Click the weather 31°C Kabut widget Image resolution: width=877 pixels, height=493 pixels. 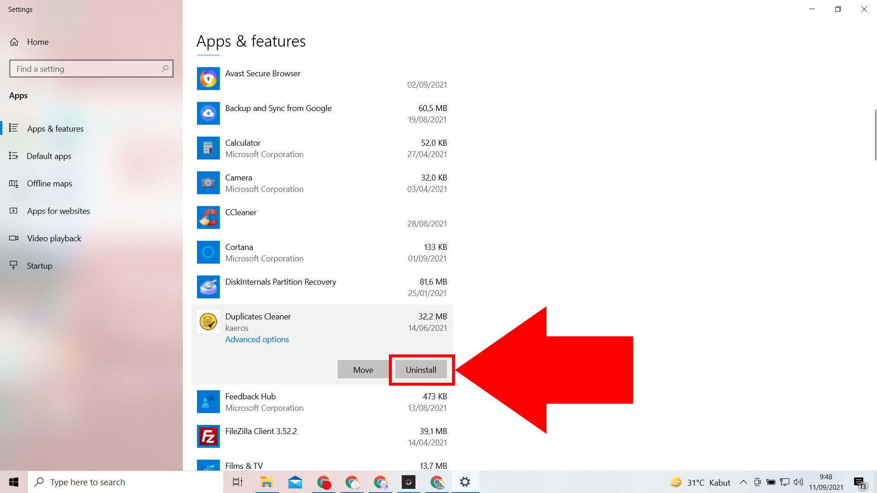point(700,482)
